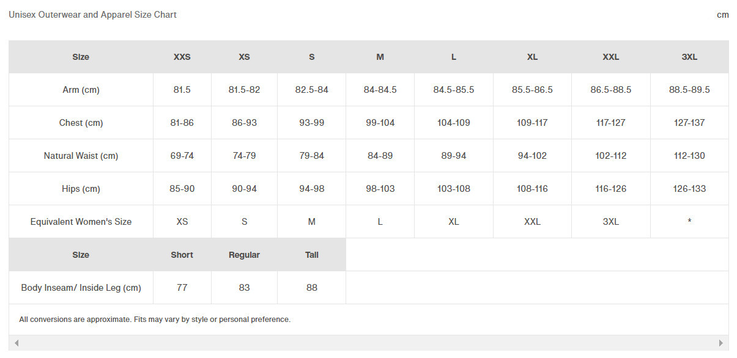Click the horizontal scrollbar track
The height and width of the screenshot is (358, 737).
(x=369, y=343)
